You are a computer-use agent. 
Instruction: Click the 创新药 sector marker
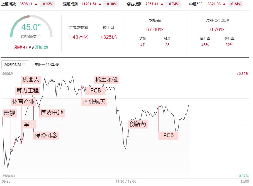tap(138, 124)
